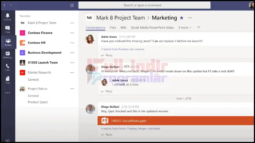Open the Product Specs channel

(38, 102)
